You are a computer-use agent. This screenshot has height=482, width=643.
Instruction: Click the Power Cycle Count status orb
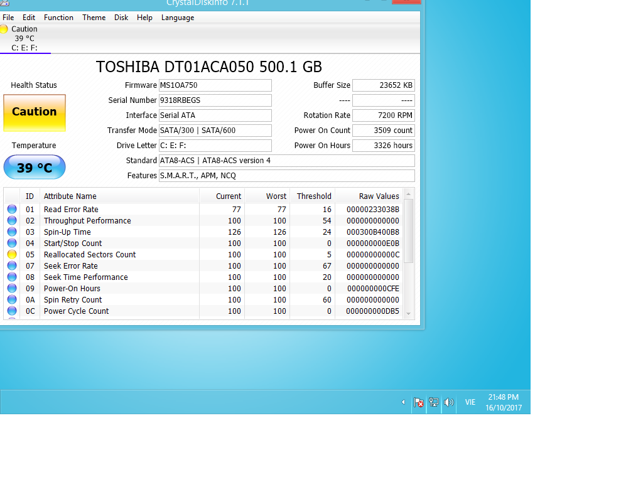12,311
